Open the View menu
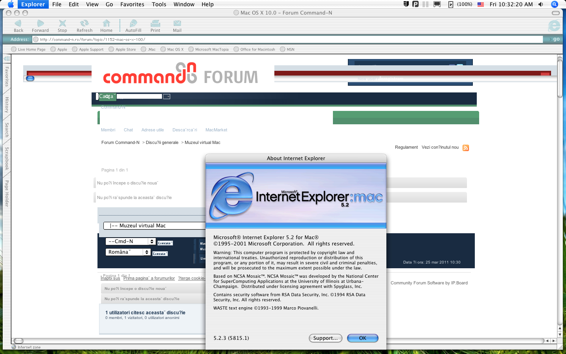Viewport: 566px width, 354px height. click(92, 4)
